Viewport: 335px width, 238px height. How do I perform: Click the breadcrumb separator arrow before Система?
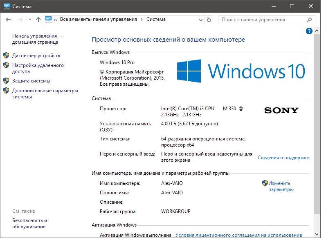pos(142,20)
